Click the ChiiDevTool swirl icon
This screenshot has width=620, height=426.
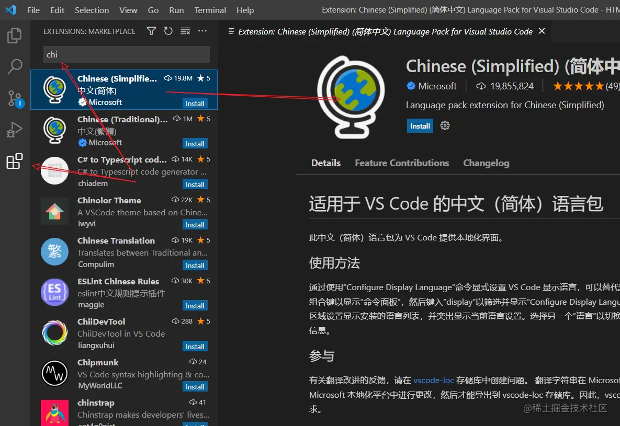(x=54, y=333)
